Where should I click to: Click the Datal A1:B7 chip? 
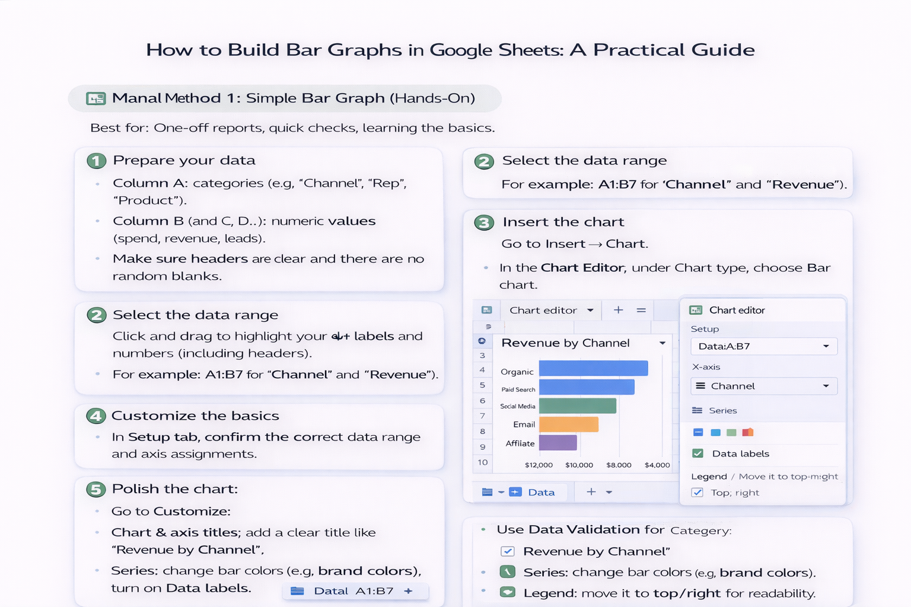click(355, 591)
